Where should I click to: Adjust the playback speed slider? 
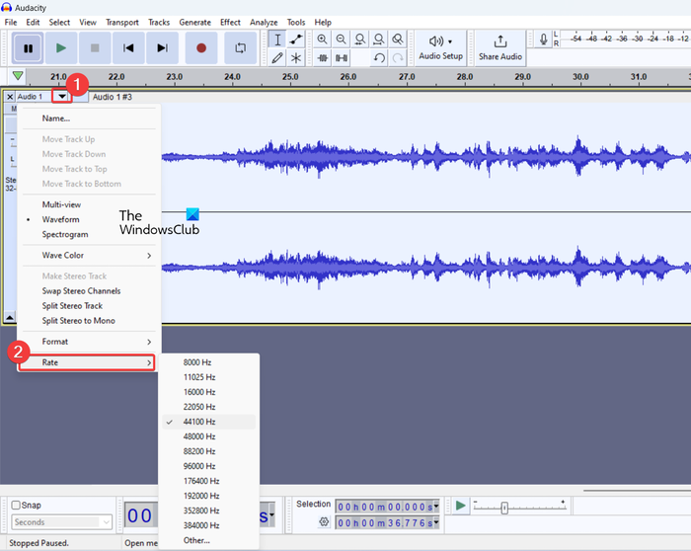[x=504, y=508]
